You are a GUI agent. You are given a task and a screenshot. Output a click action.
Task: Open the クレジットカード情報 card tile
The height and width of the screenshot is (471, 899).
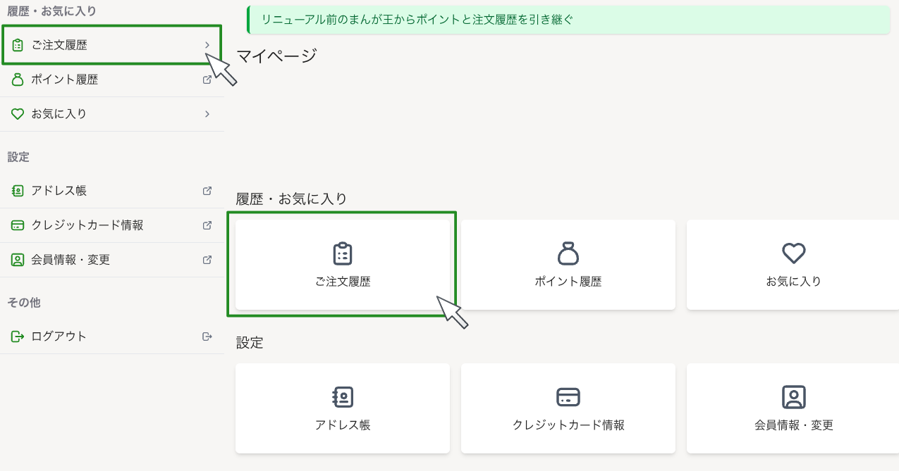pos(568,408)
